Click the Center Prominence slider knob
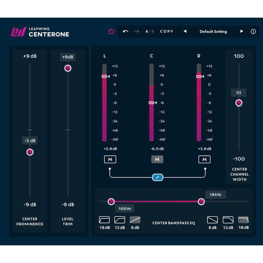The image size is (263, 263). 30,152
